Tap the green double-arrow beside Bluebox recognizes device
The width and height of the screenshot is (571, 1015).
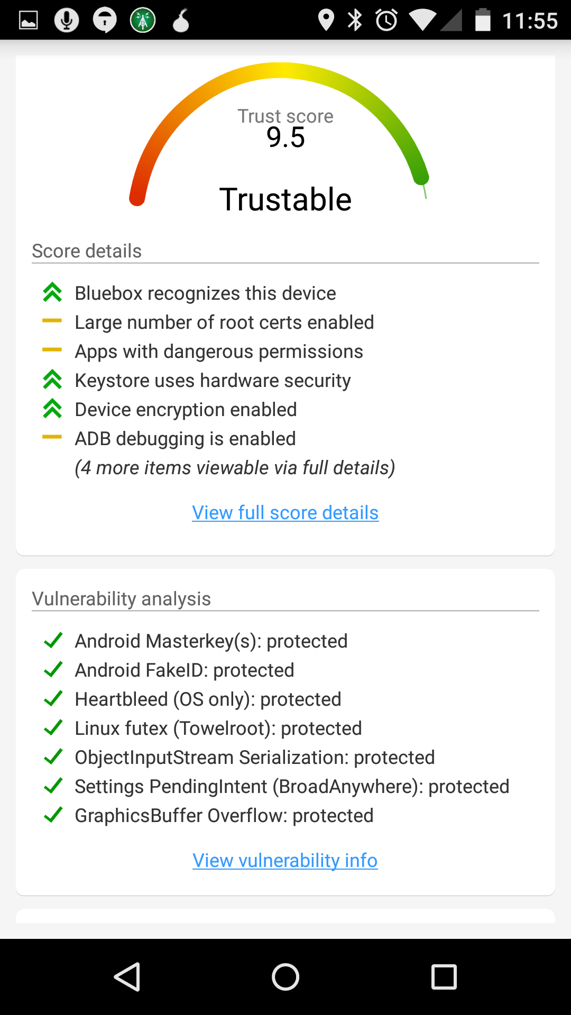pyautogui.click(x=52, y=293)
